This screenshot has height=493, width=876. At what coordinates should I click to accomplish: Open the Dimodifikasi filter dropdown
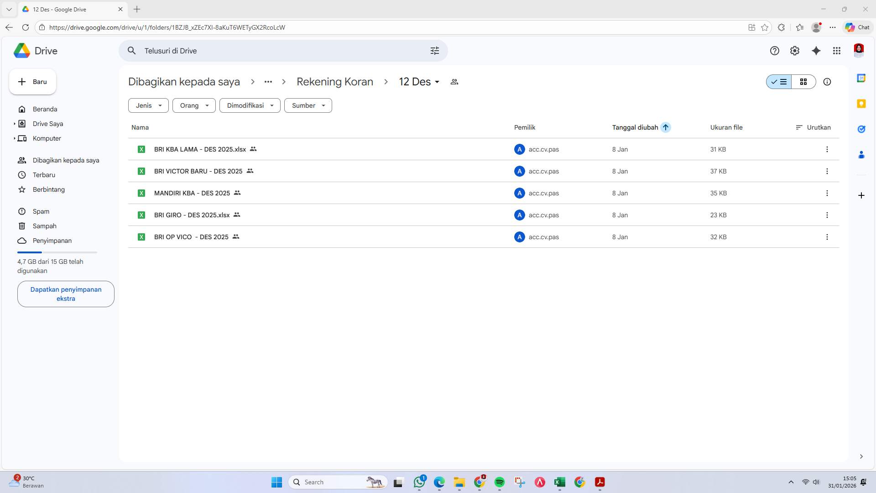tap(249, 105)
